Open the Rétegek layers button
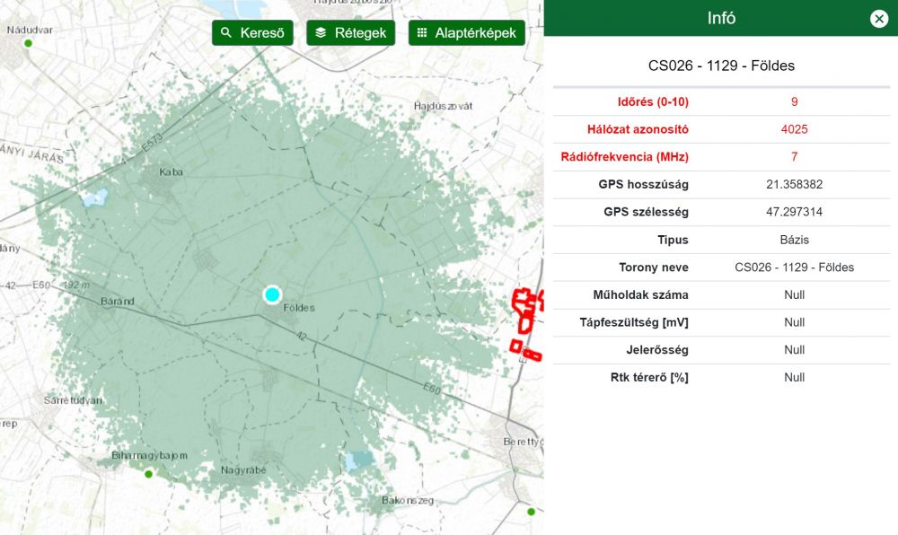The height and width of the screenshot is (535, 898). pyautogui.click(x=350, y=32)
